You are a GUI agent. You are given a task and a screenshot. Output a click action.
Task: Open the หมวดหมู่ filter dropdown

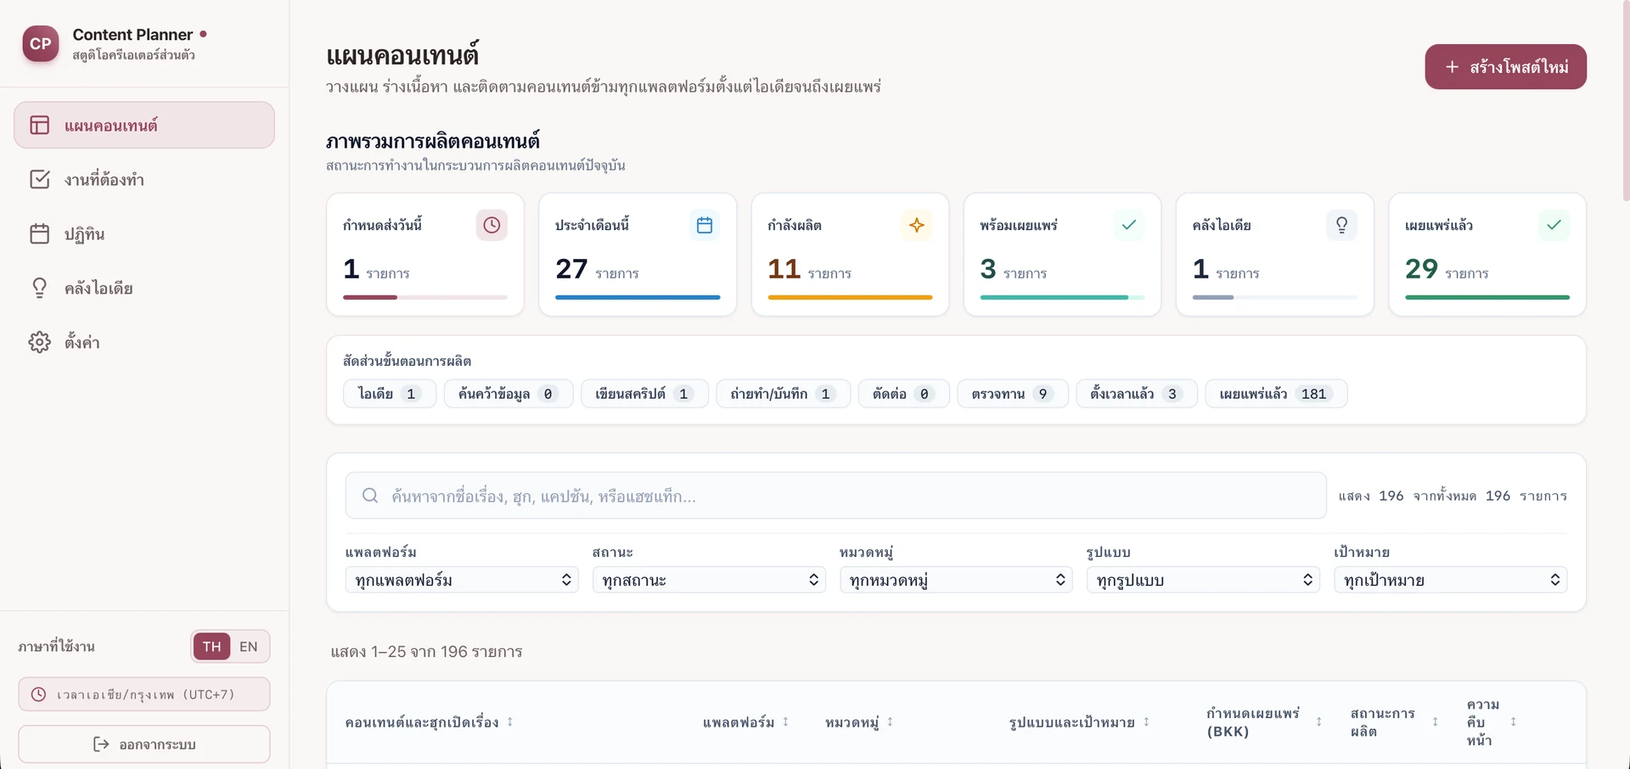coord(956,580)
